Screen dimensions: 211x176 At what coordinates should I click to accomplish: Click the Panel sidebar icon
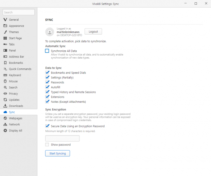pos(5,50)
